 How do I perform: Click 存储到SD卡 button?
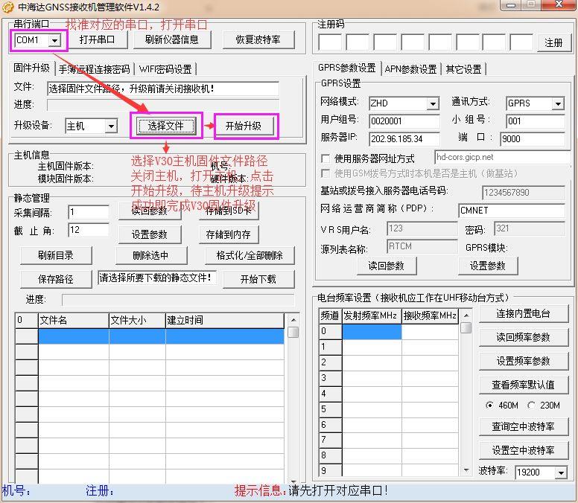[x=229, y=211]
